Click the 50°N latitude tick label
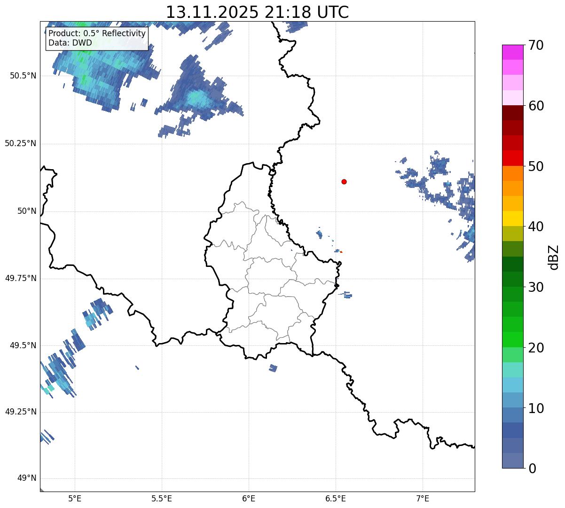 point(26,211)
